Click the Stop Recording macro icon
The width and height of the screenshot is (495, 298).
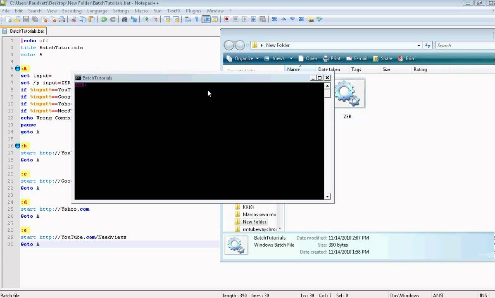tap(236, 19)
